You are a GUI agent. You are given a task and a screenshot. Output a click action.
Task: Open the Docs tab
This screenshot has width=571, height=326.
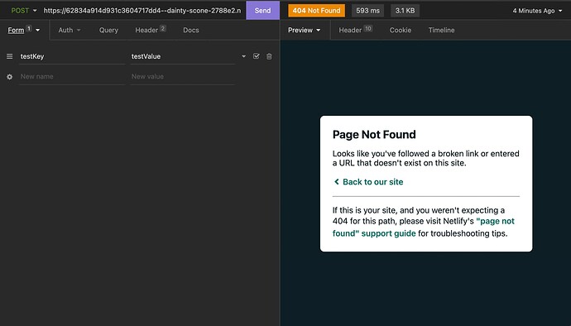click(191, 31)
